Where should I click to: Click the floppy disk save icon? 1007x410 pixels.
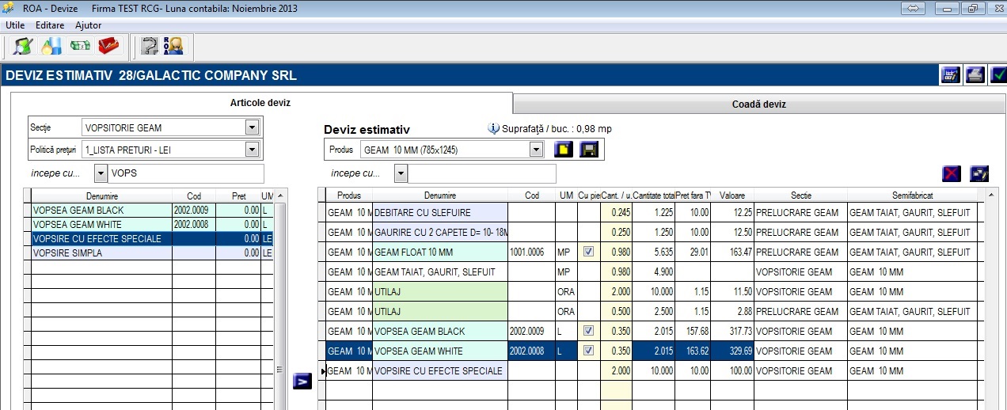(588, 149)
